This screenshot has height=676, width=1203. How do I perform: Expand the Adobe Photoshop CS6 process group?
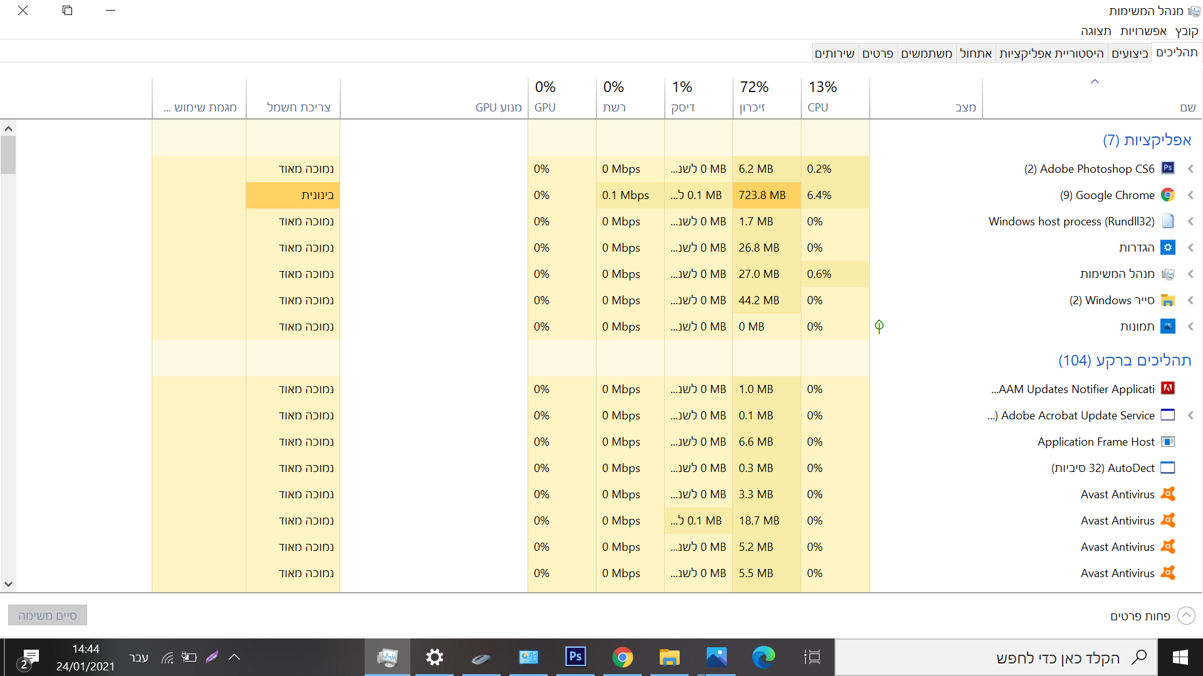pyautogui.click(x=1190, y=168)
